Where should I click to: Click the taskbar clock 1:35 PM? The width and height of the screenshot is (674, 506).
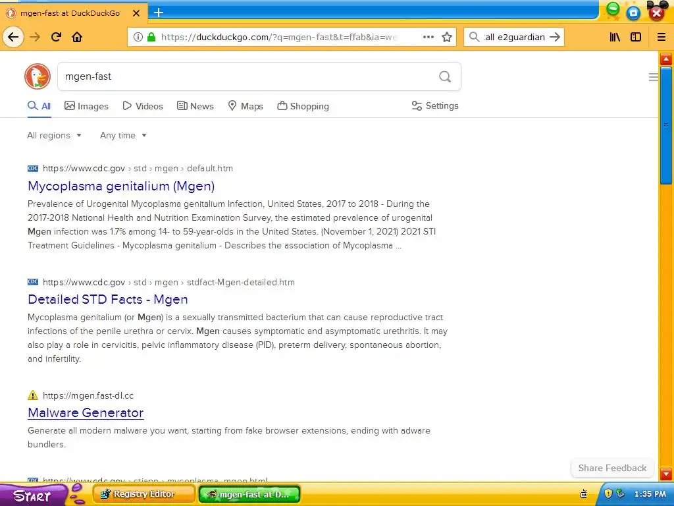pyautogui.click(x=650, y=494)
